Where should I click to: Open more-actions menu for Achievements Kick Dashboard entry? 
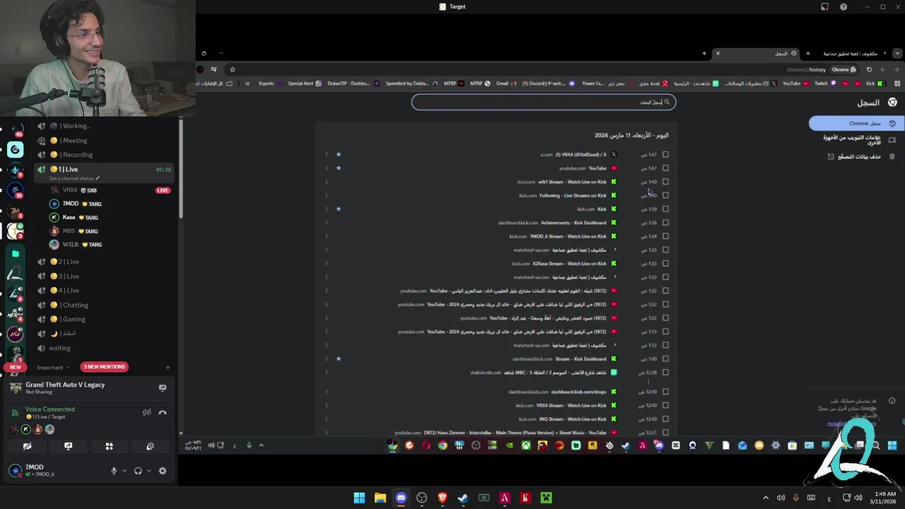click(327, 223)
